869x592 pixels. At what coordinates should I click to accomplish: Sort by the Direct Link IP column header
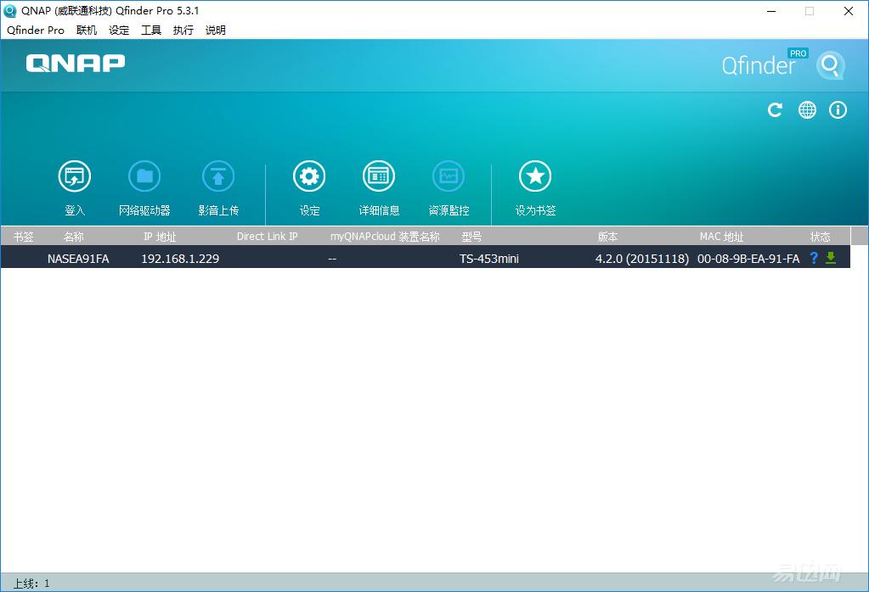pyautogui.click(x=267, y=237)
